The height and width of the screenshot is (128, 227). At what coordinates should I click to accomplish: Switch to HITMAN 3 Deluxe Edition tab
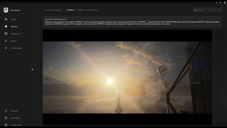tap(87, 10)
